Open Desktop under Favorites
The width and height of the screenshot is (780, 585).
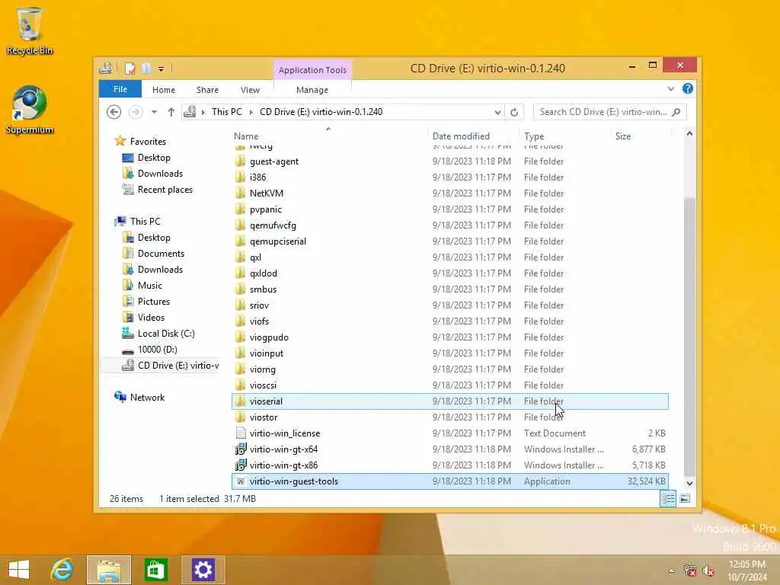click(154, 158)
